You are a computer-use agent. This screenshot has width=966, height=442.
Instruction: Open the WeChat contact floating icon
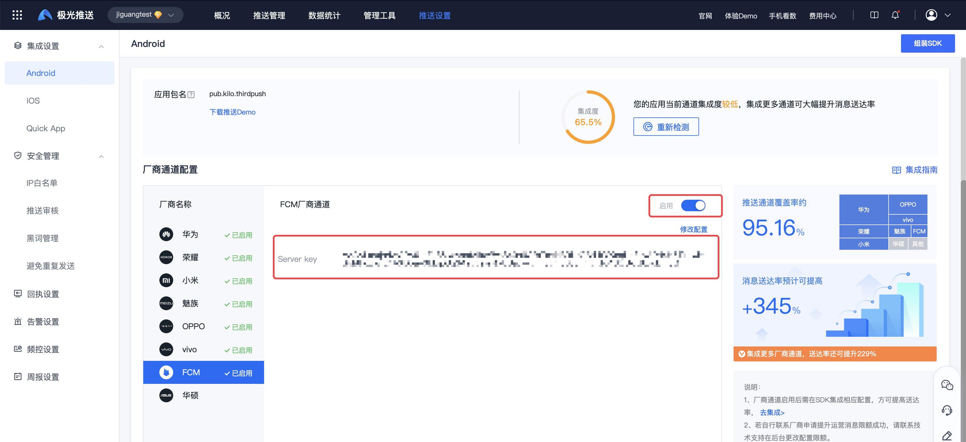(x=947, y=385)
